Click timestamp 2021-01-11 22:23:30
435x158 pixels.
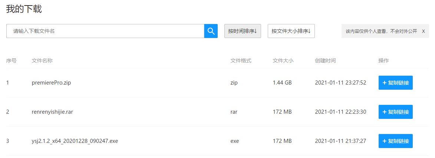pyautogui.click(x=341, y=112)
